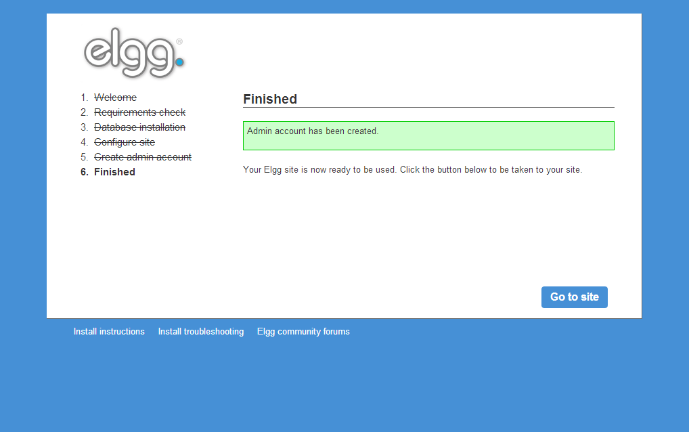The width and height of the screenshot is (689, 432).
Task: Click the number 3 beside Database installation
Action: (x=84, y=127)
